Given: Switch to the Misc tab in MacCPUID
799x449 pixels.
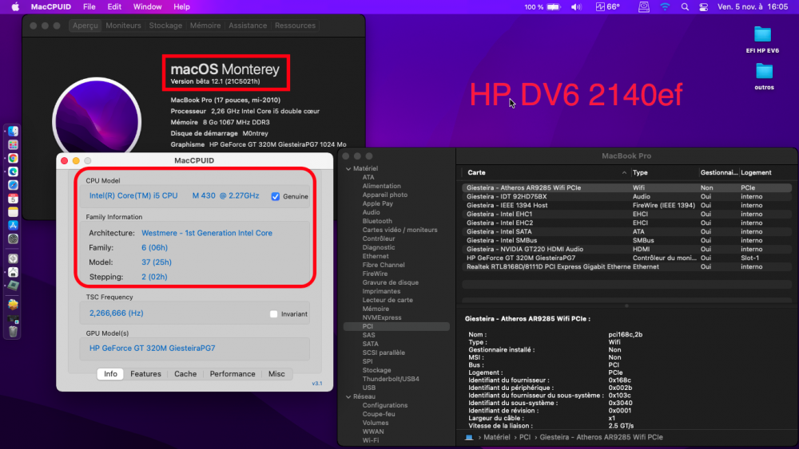Looking at the screenshot, I should 276,374.
